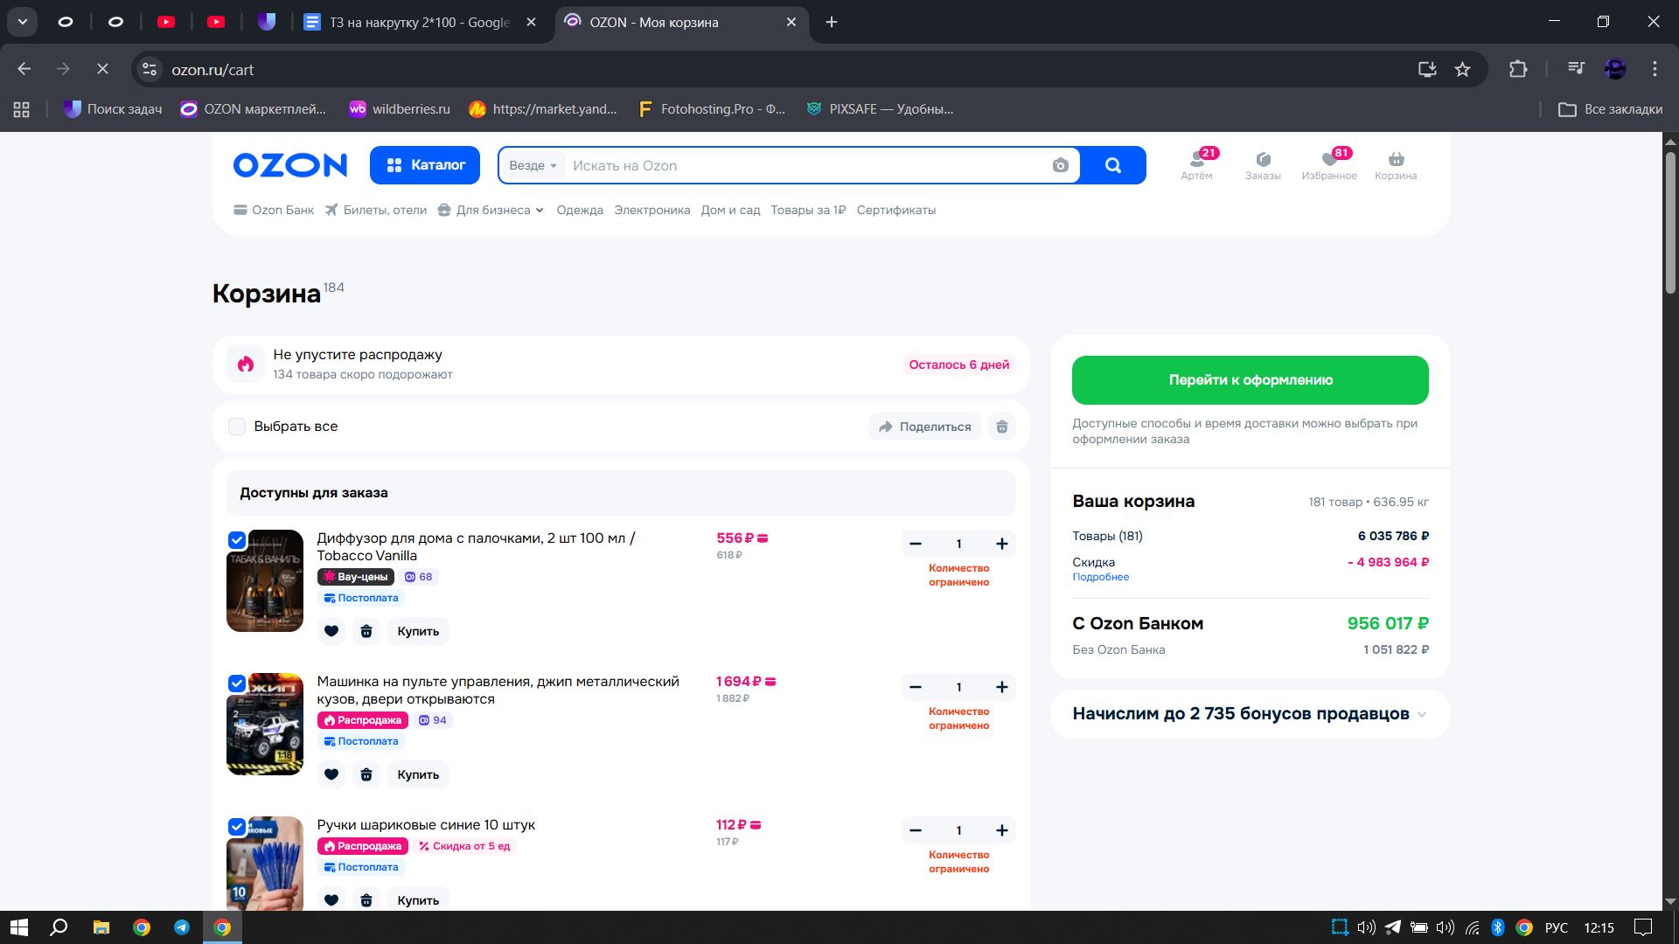Open the Везде search scope dropdown
This screenshot has height=944, width=1679.
click(x=533, y=166)
